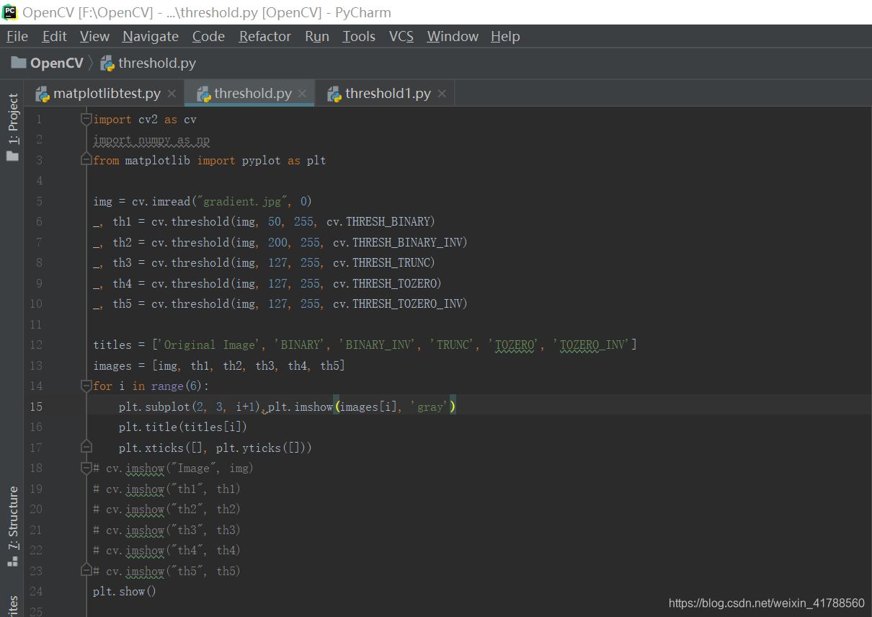
Task: Open the Structure tool window
Action: (12, 527)
